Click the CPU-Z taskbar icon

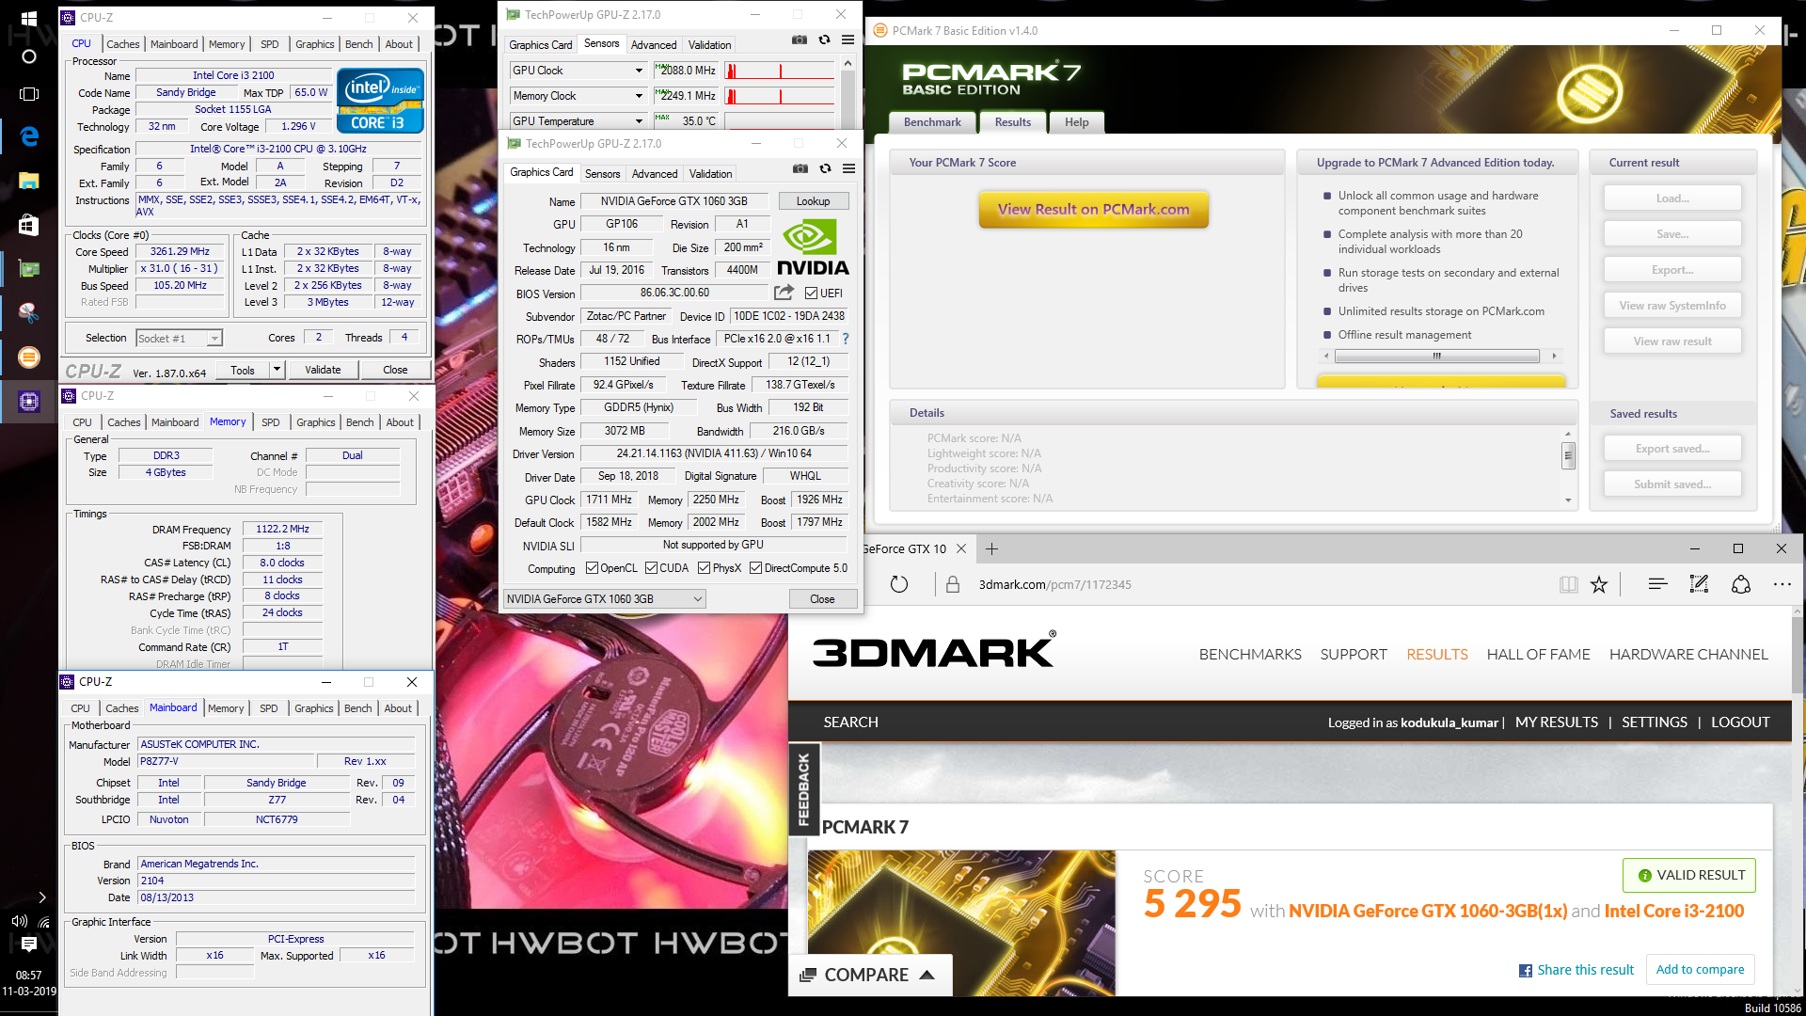(x=29, y=402)
